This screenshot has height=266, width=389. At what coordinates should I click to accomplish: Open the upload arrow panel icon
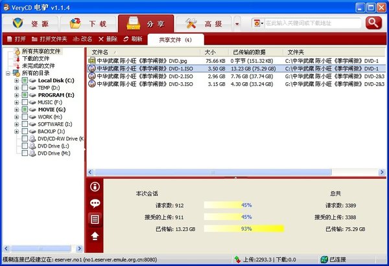click(x=95, y=236)
